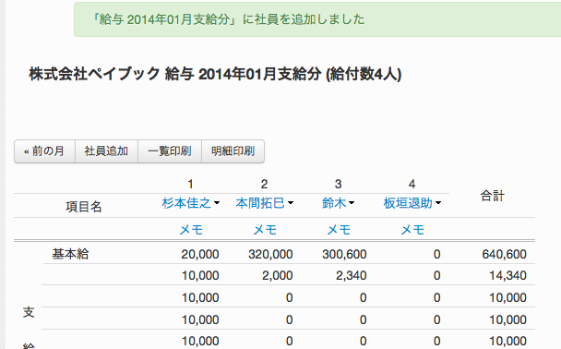This screenshot has height=349, width=561.
Task: Click column number 1 header
Action: click(190, 184)
